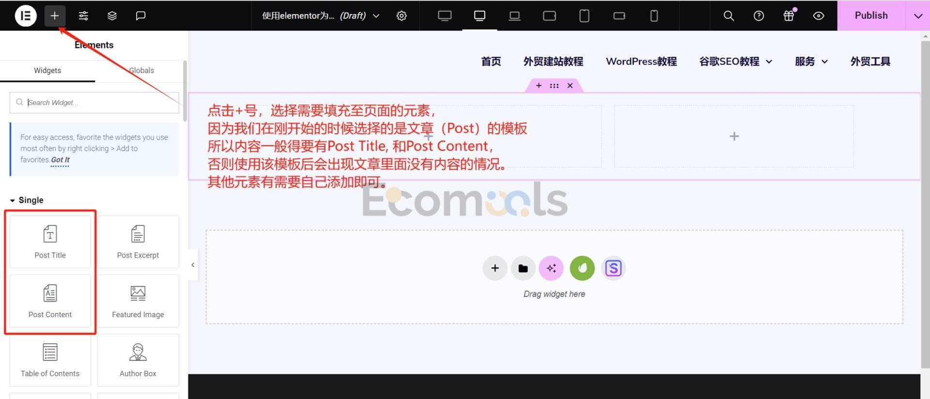Open 外贸工具 navigation link
930x399 pixels.
(x=870, y=61)
